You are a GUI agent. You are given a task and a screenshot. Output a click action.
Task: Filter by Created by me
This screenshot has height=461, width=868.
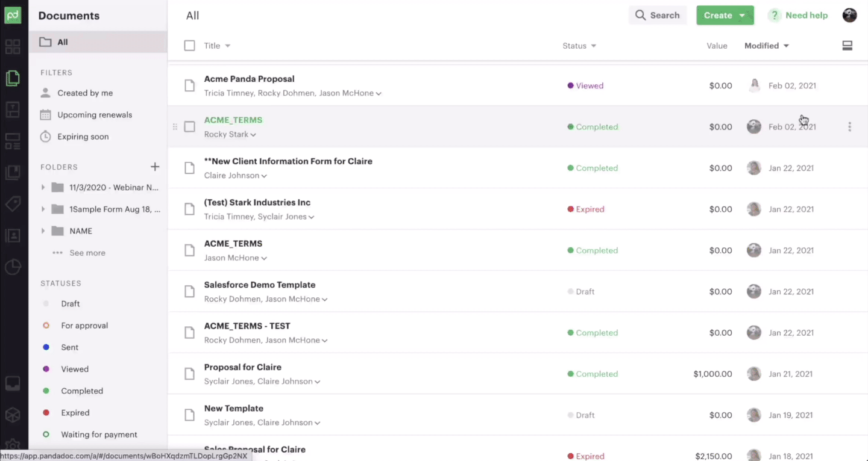tap(85, 93)
